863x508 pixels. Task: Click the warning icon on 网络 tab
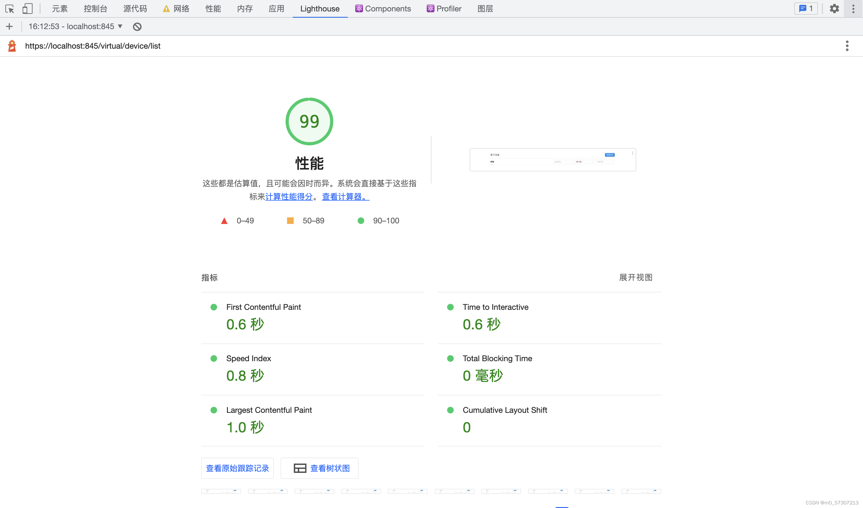pos(166,9)
